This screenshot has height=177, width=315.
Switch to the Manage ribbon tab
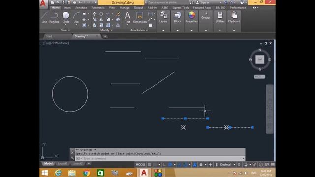pos(125,8)
